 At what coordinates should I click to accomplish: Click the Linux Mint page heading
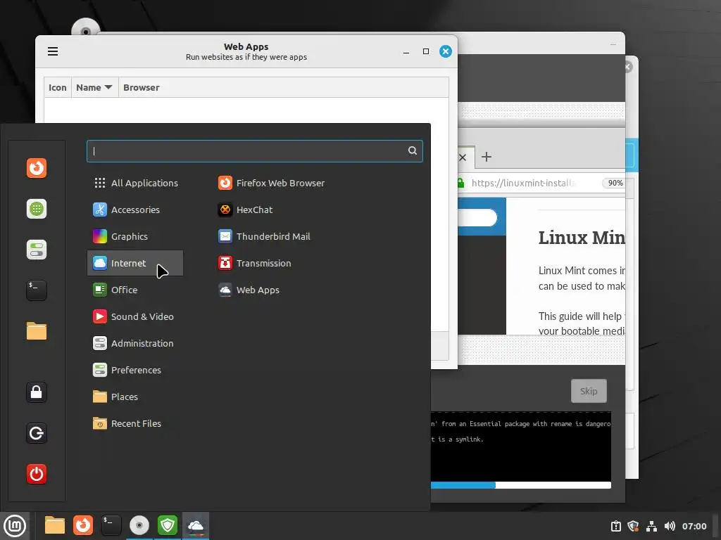click(582, 238)
